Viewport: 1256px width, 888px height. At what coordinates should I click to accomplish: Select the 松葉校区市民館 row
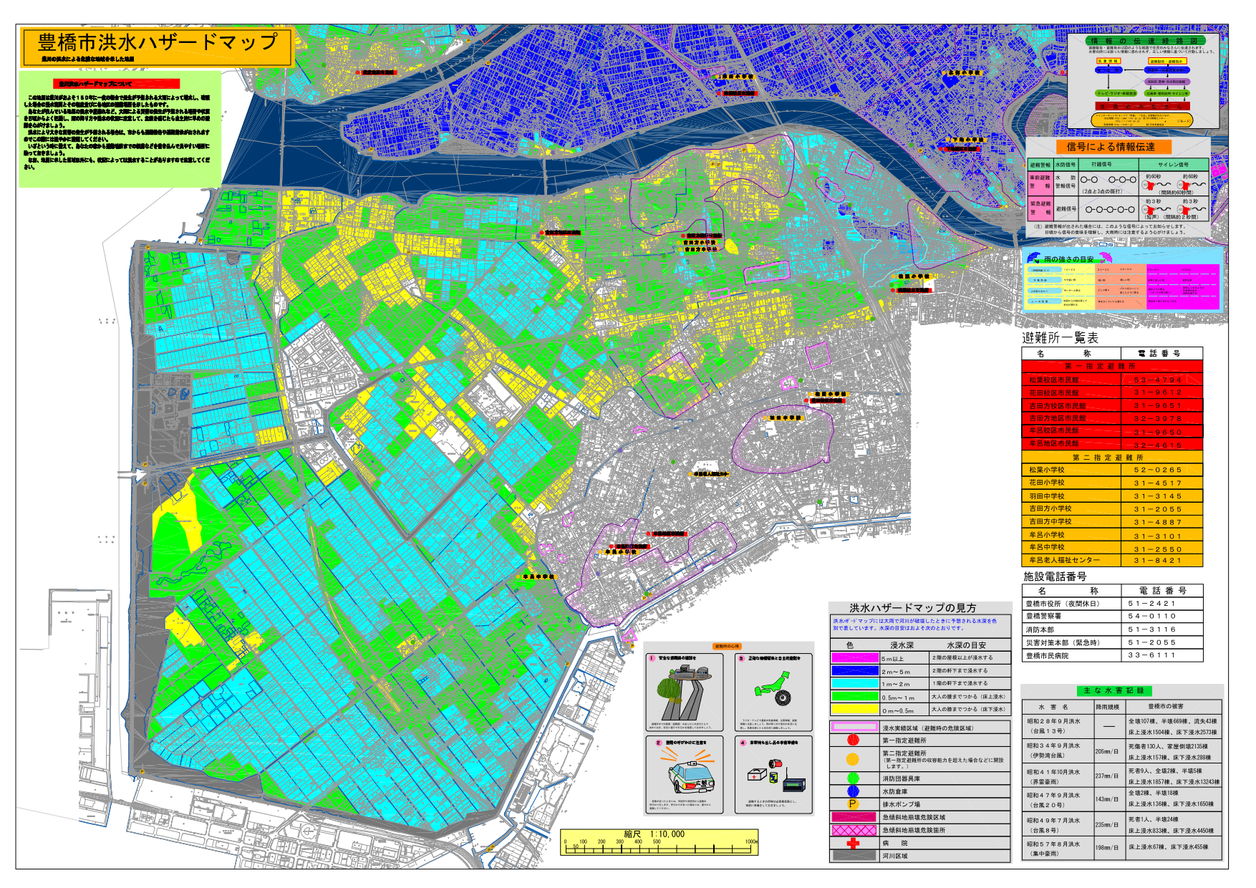[x=1112, y=380]
